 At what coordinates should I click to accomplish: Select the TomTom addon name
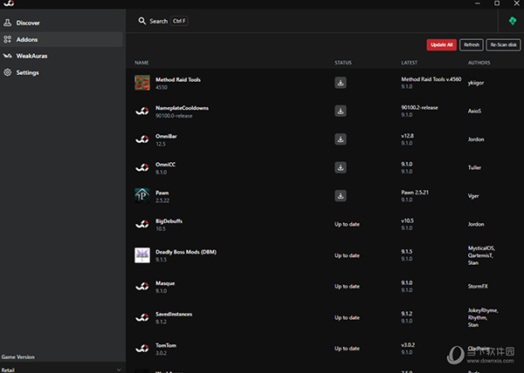pyautogui.click(x=166, y=346)
